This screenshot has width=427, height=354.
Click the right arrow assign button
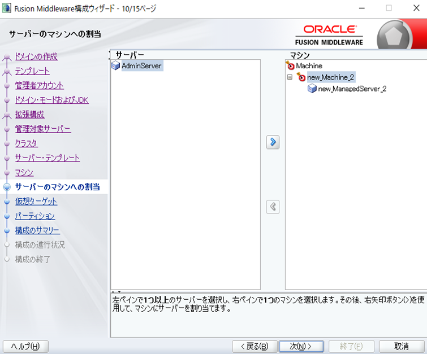(x=273, y=142)
